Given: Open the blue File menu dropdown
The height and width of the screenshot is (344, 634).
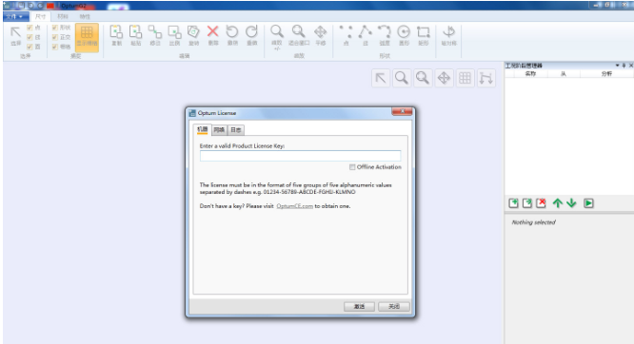Looking at the screenshot, I should (x=16, y=16).
